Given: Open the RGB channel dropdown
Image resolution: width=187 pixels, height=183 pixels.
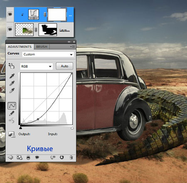Looking at the screenshot, I should point(37,66).
